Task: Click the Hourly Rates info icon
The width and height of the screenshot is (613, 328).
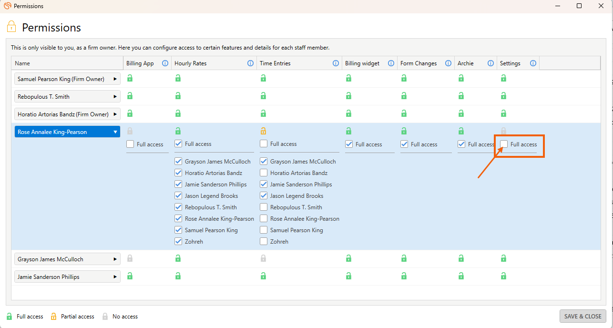Action: 250,63
